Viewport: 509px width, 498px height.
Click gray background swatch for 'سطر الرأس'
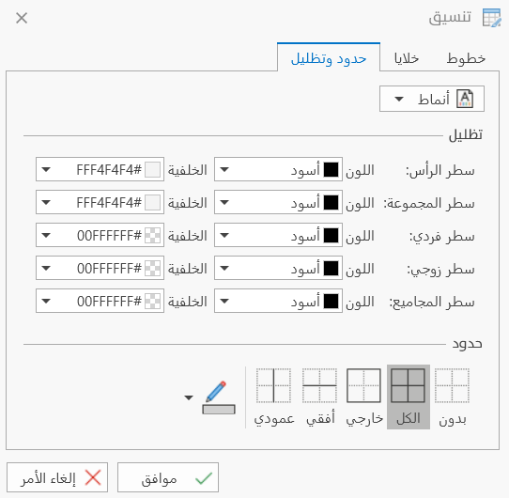tap(152, 169)
